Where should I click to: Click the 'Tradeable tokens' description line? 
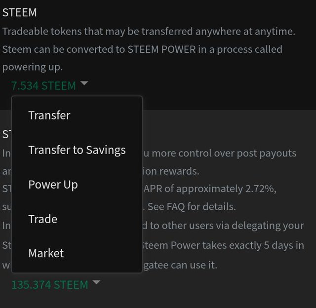tap(148, 32)
